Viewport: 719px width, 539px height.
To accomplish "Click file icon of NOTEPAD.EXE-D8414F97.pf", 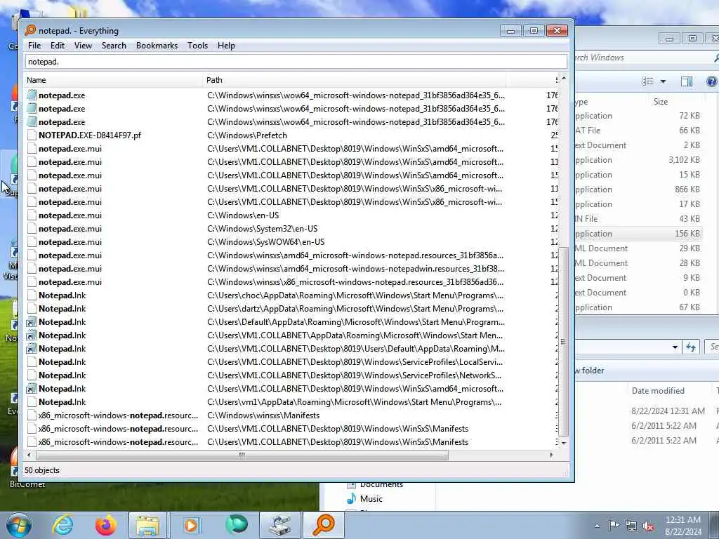I will point(31,135).
